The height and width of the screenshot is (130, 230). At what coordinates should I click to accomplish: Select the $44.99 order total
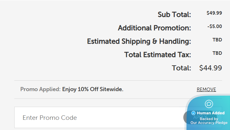(210, 68)
